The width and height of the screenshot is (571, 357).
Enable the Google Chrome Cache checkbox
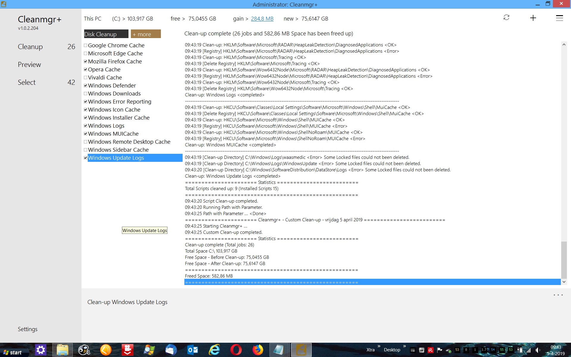coord(85,45)
